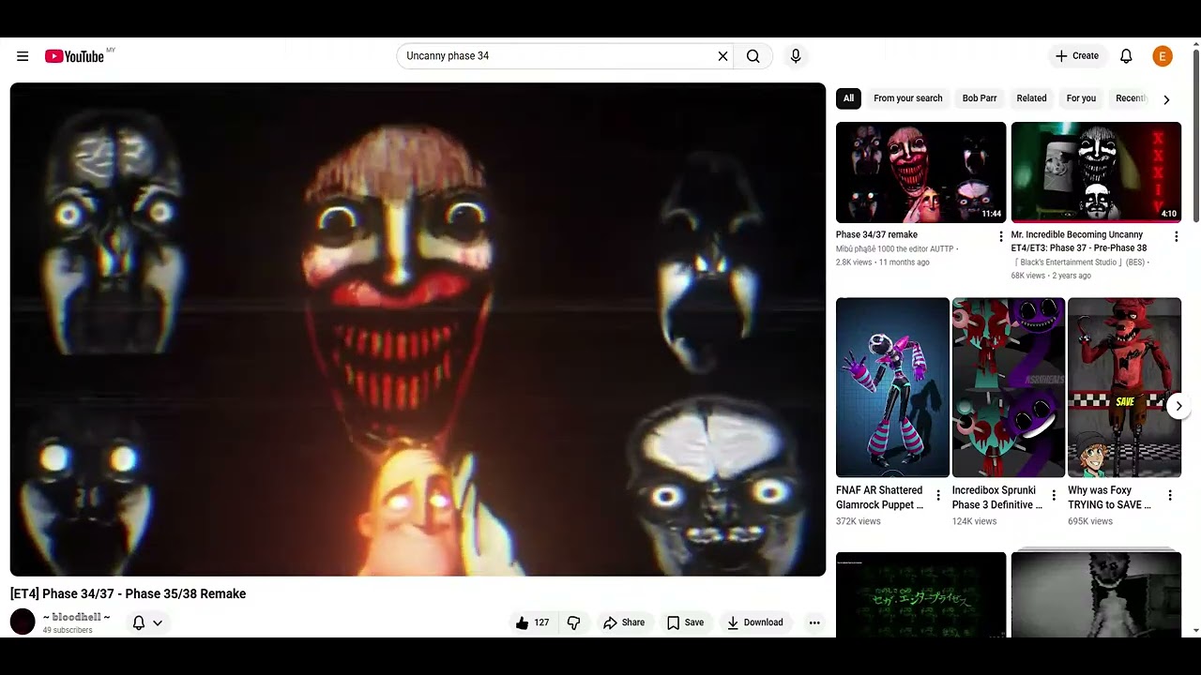Save video to a playlist
The width and height of the screenshot is (1201, 675).
[x=686, y=622]
